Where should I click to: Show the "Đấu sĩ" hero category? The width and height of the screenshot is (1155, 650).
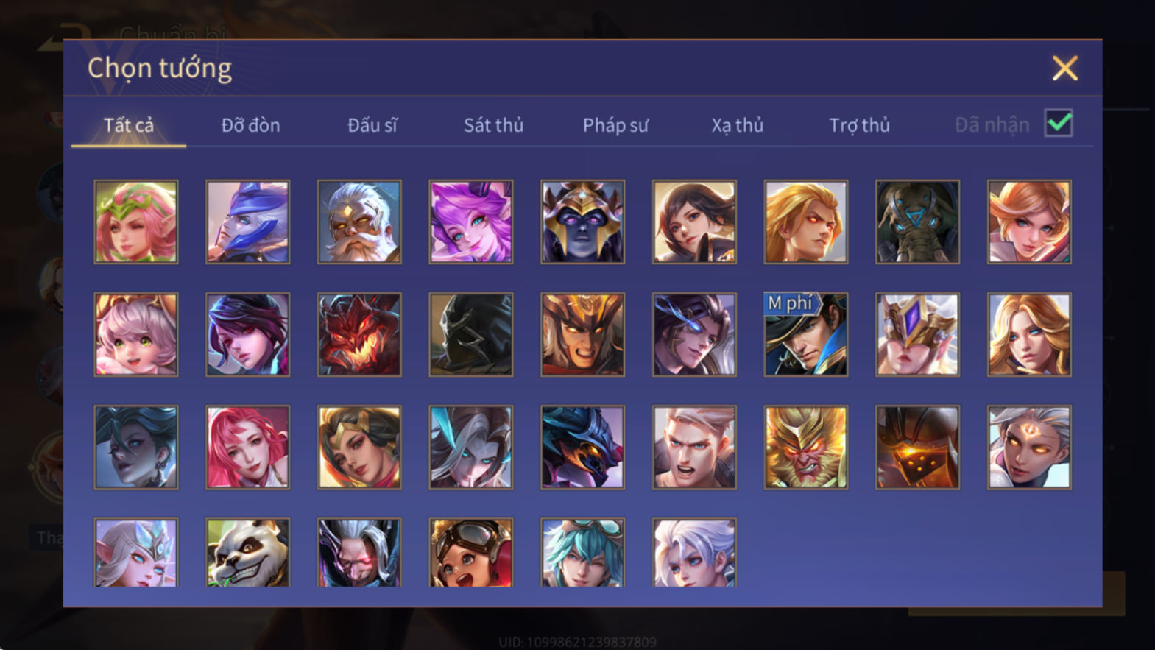click(372, 125)
